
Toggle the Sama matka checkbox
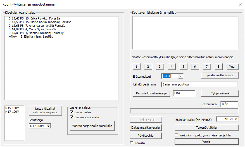pos(72,112)
